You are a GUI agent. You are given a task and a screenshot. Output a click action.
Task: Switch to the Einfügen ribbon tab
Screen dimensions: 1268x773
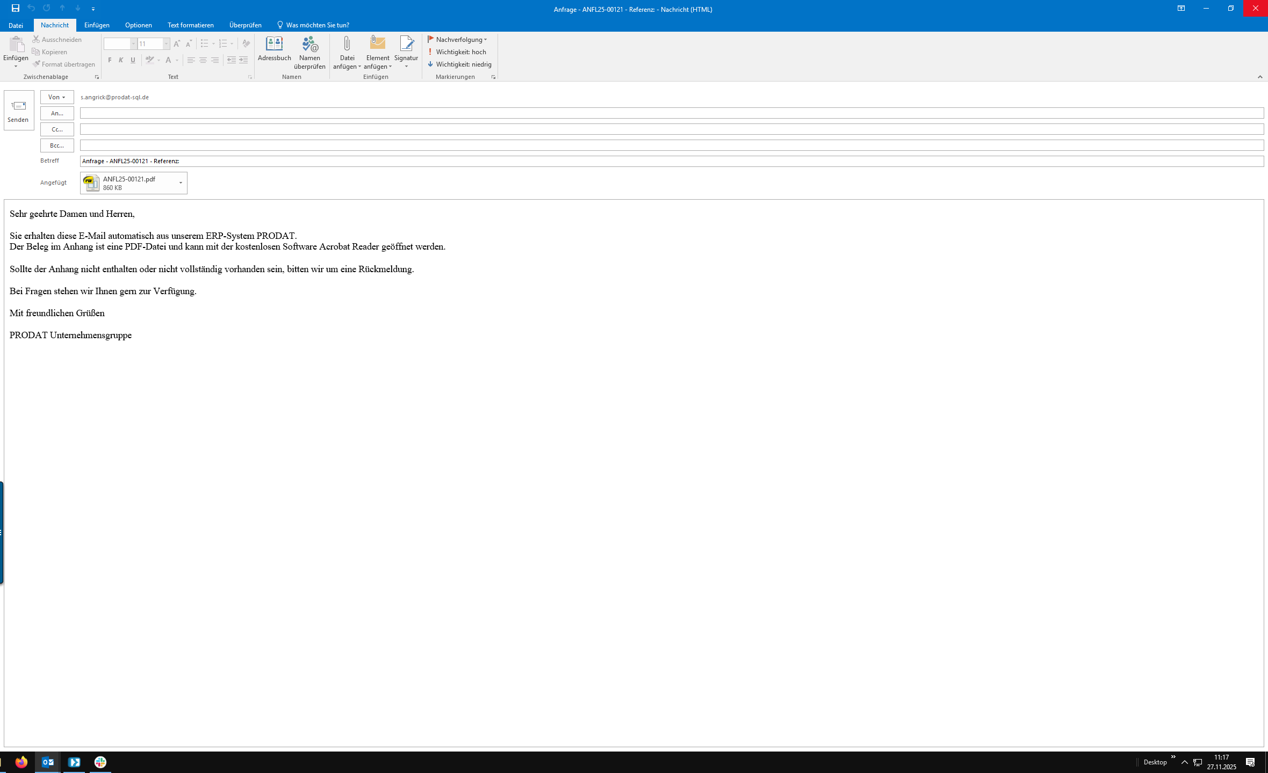tap(97, 25)
